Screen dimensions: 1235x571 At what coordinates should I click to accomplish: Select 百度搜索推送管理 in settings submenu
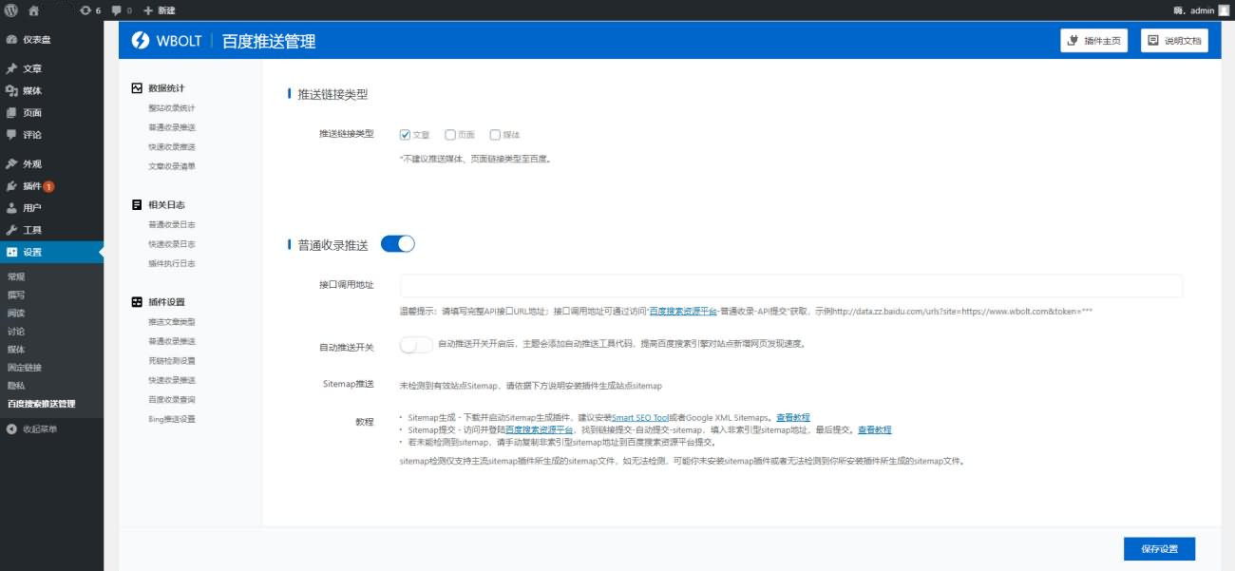coord(41,403)
